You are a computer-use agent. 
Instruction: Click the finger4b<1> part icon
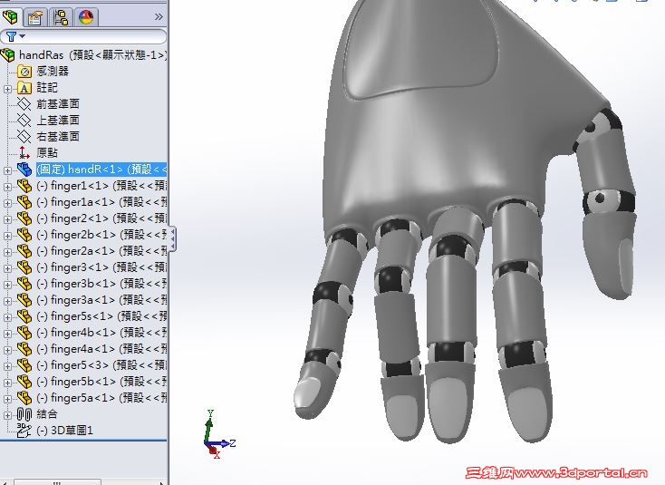tap(24, 333)
